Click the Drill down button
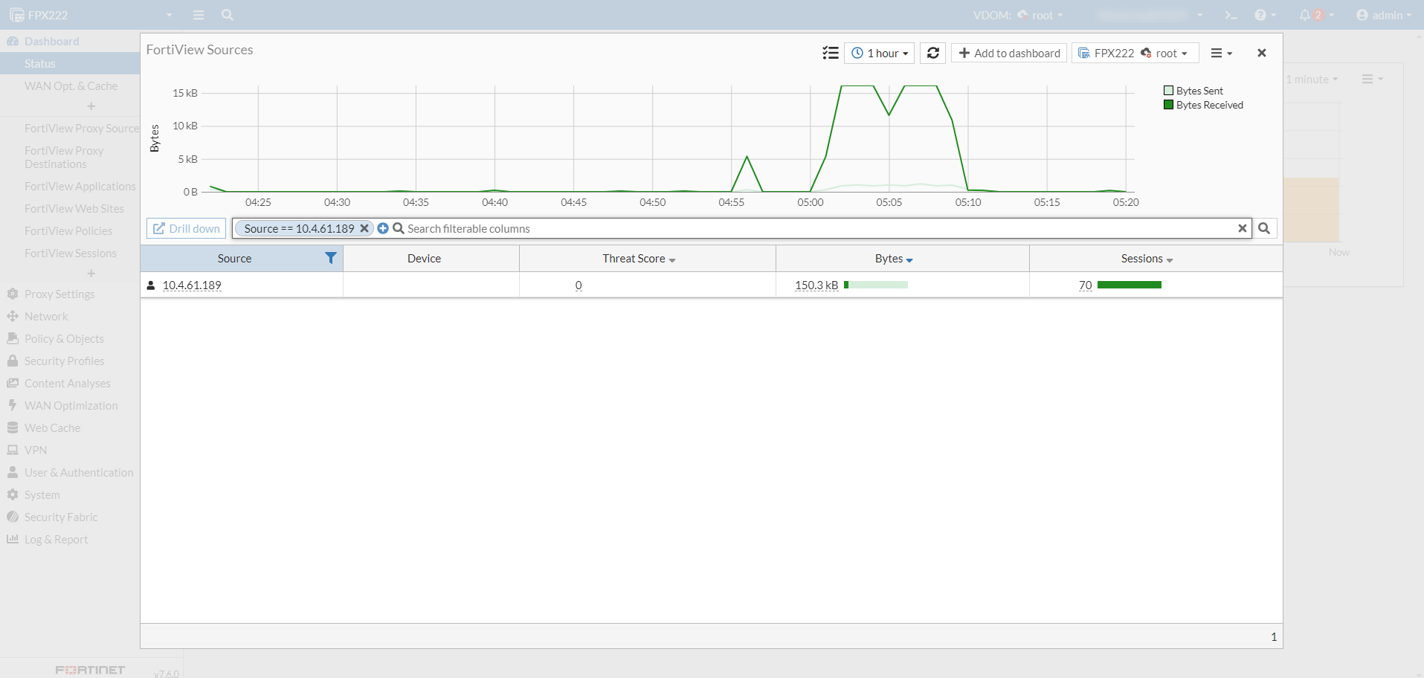The width and height of the screenshot is (1424, 678). [x=187, y=228]
